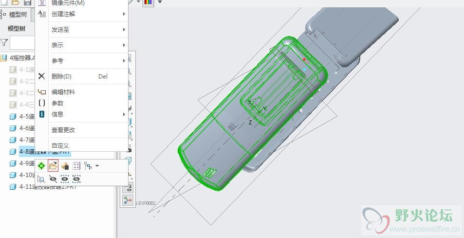This screenshot has height=238, width=464.
Task: Select the 4-6 part in model tree
Action: coord(27,128)
